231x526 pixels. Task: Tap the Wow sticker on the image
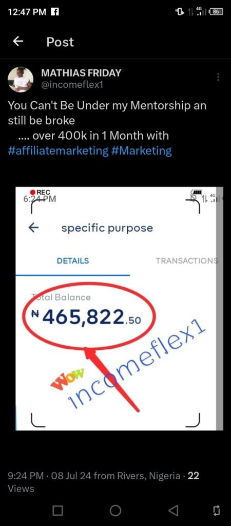68,378
